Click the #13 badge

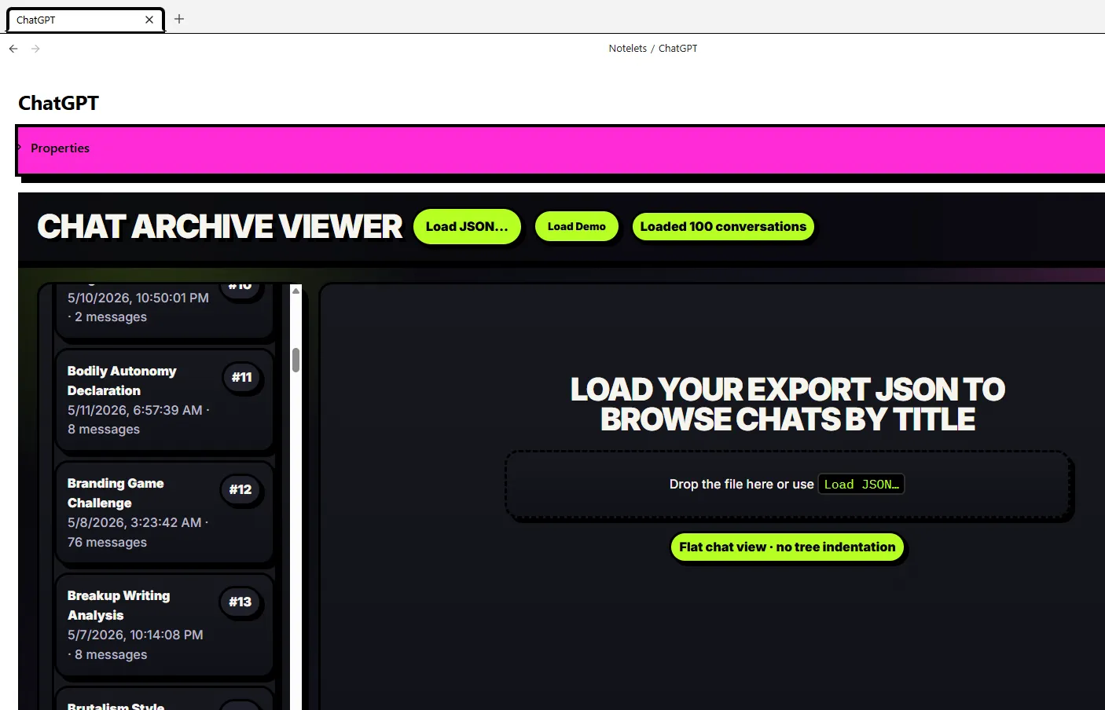coord(240,602)
